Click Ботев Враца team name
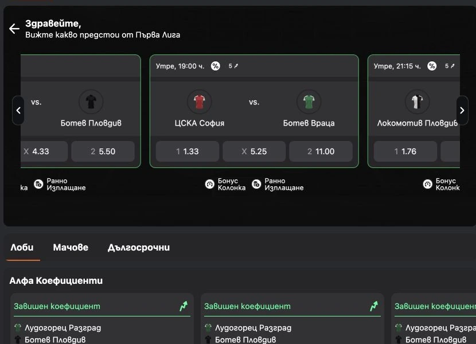This screenshot has height=344, width=476. (309, 123)
